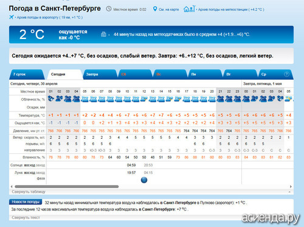Collapse the news text with Свернуть текст
This screenshot has width=304, height=227.
[x=26, y=217]
